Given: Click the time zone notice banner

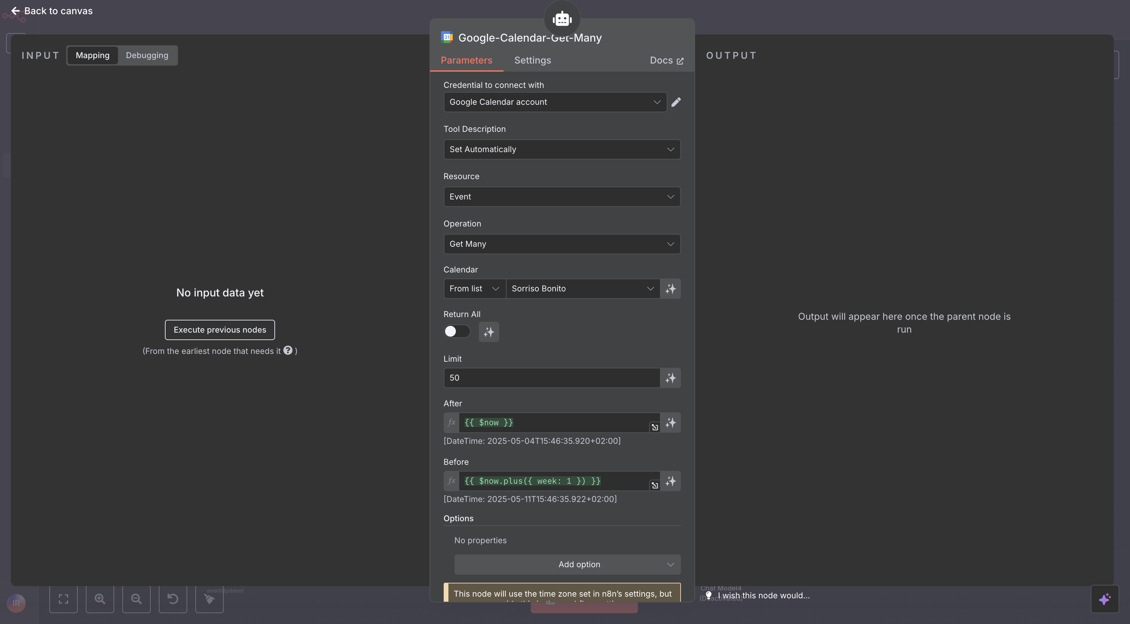Looking at the screenshot, I should pyautogui.click(x=562, y=593).
